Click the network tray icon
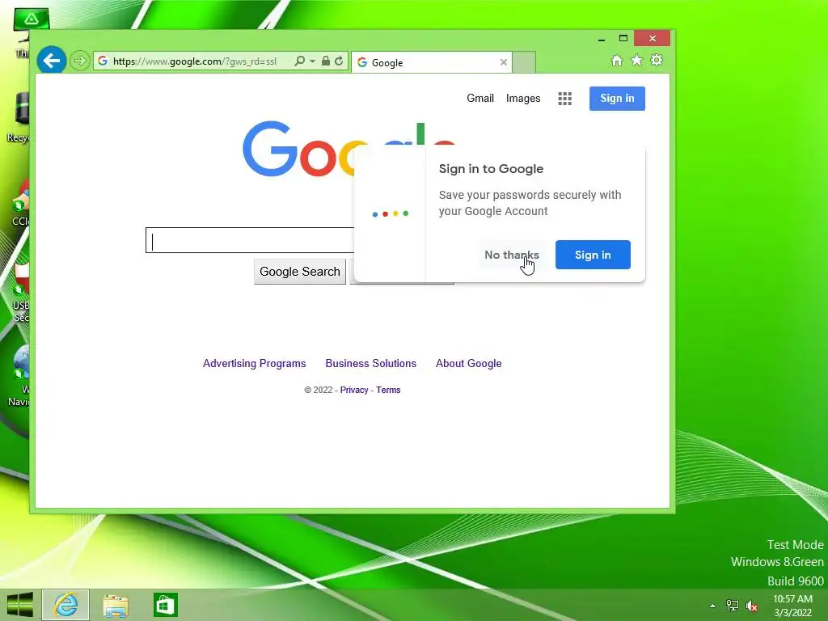 (x=732, y=605)
